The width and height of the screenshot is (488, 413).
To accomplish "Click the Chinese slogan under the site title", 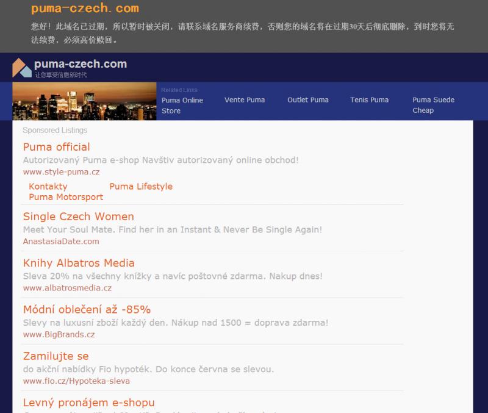I will (x=60, y=74).
